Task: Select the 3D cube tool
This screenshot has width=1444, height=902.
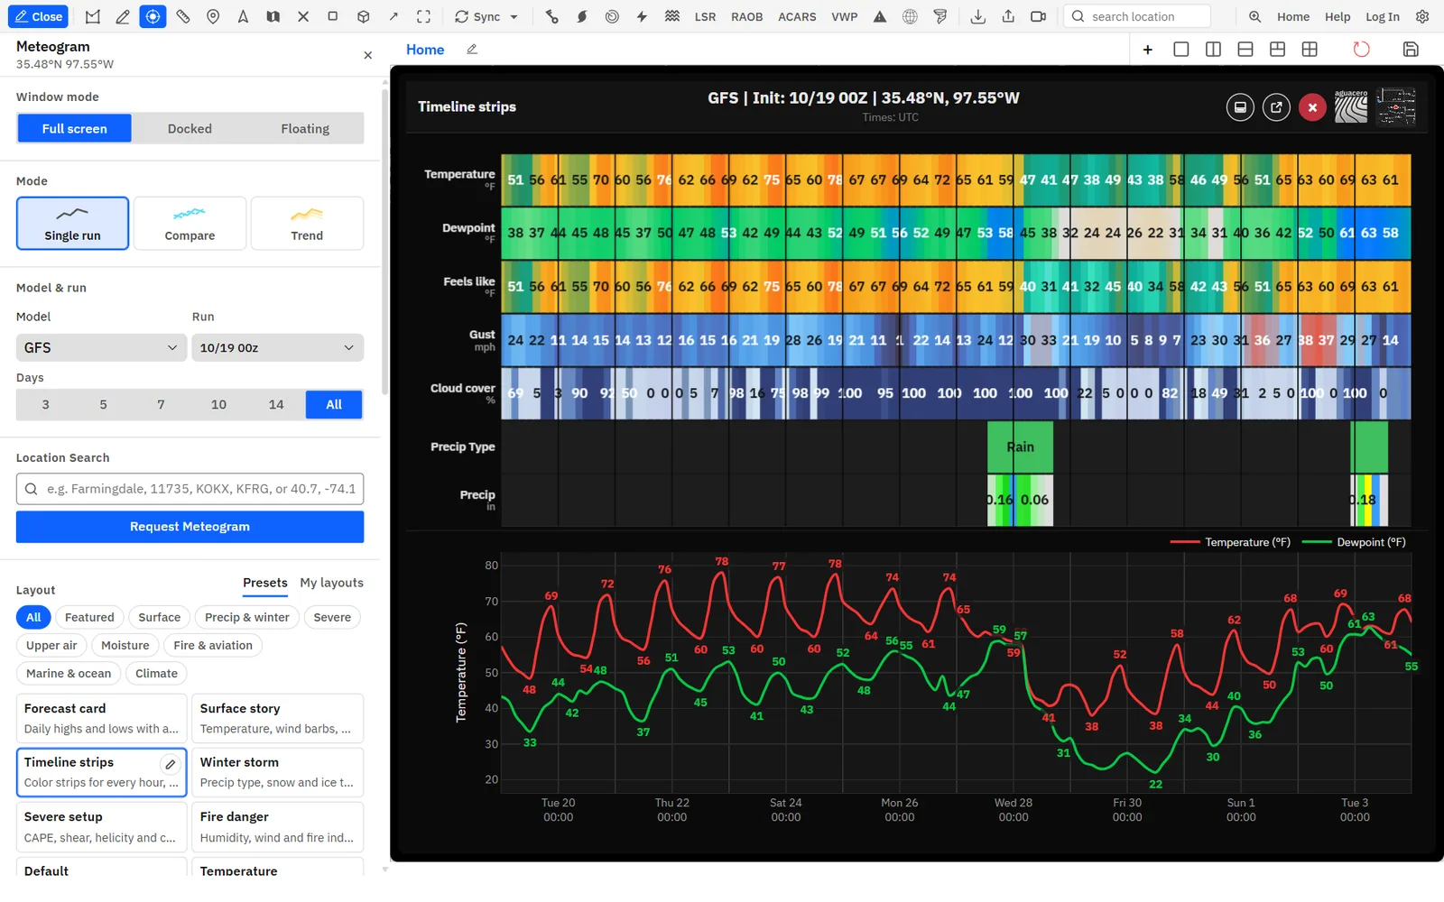Action: tap(363, 16)
